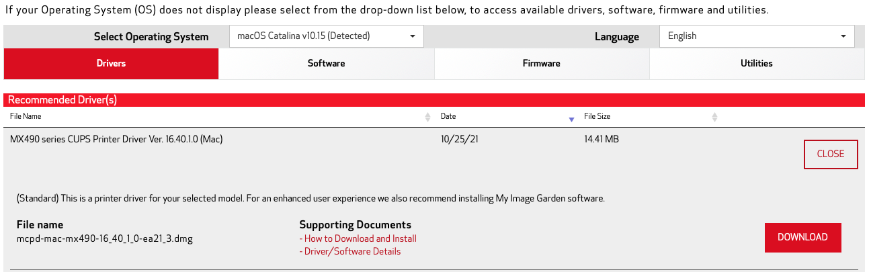Viewport: 869px width, 272px height.
Task: Open the Language dropdown arrow
Action: point(843,36)
